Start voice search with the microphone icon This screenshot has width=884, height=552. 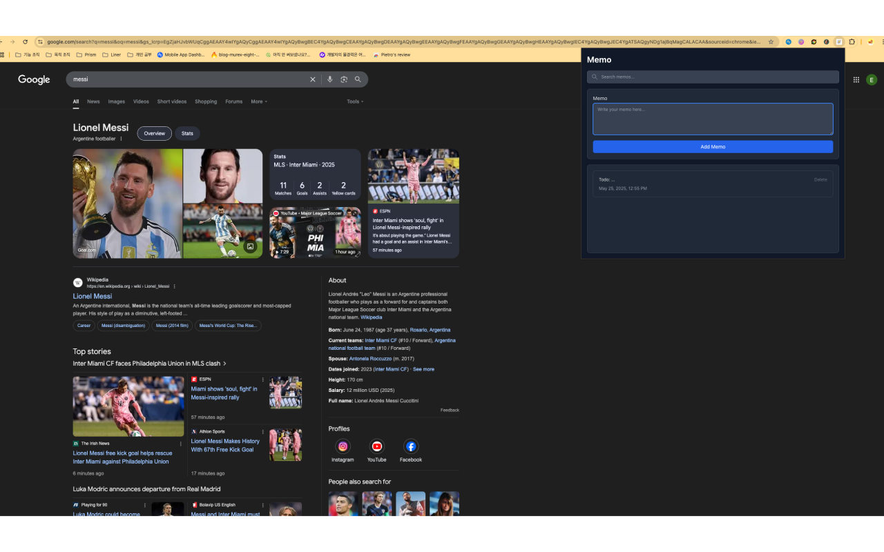(x=329, y=79)
